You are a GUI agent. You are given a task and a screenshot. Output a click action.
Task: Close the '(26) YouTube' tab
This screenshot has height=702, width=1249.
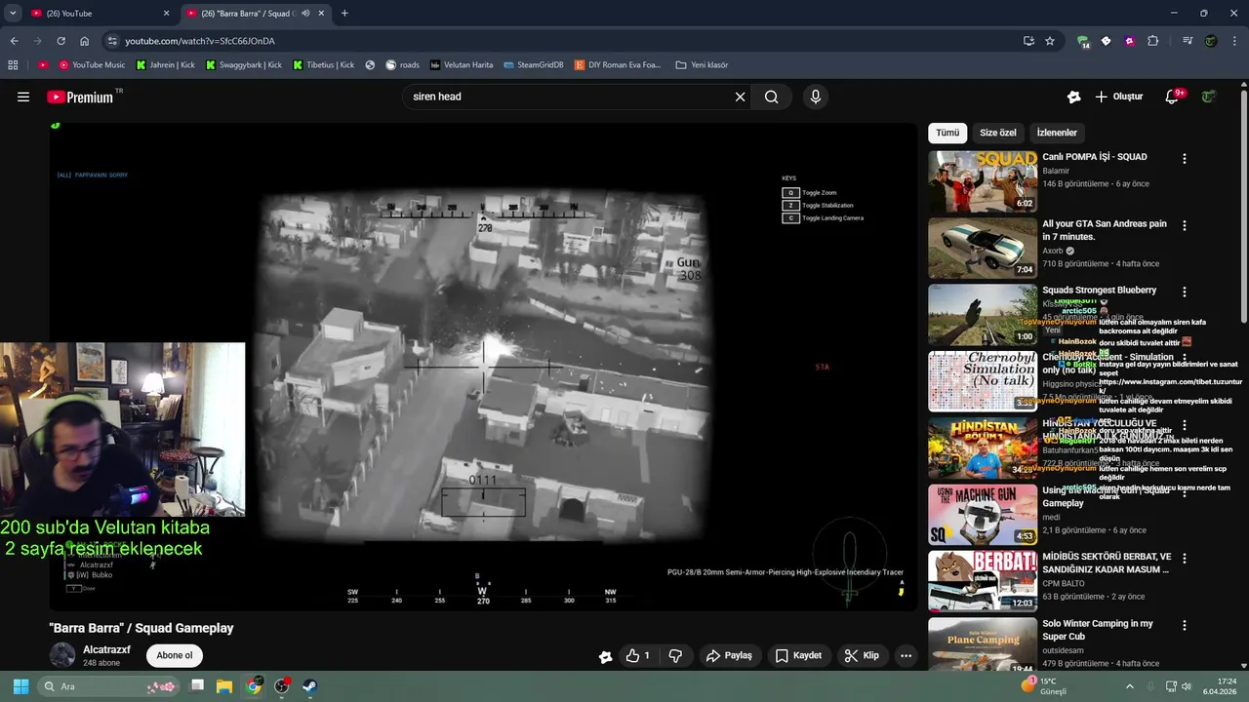click(x=166, y=14)
